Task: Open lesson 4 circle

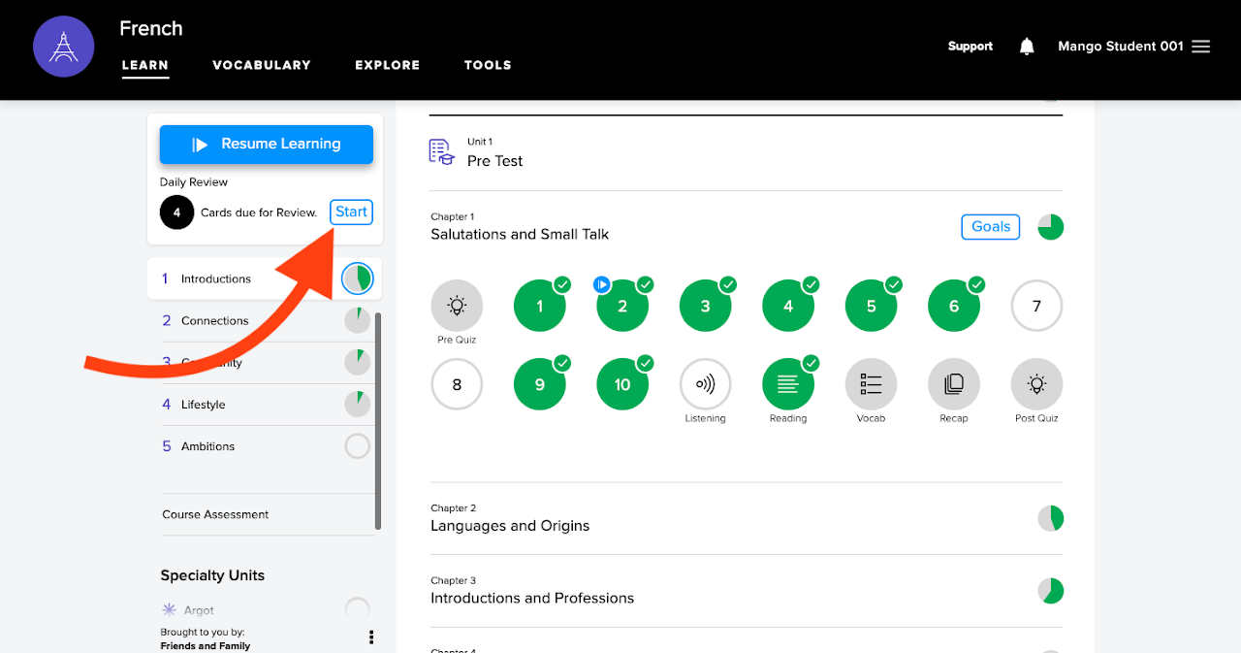Action: coord(788,306)
